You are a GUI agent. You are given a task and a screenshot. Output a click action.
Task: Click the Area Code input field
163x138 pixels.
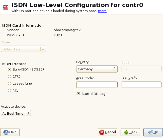tap(97, 85)
